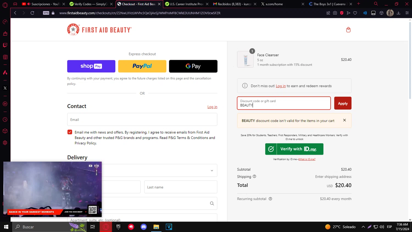This screenshot has height=232, width=412.
Task: Expand the country dropdown chevron
Action: (x=212, y=171)
